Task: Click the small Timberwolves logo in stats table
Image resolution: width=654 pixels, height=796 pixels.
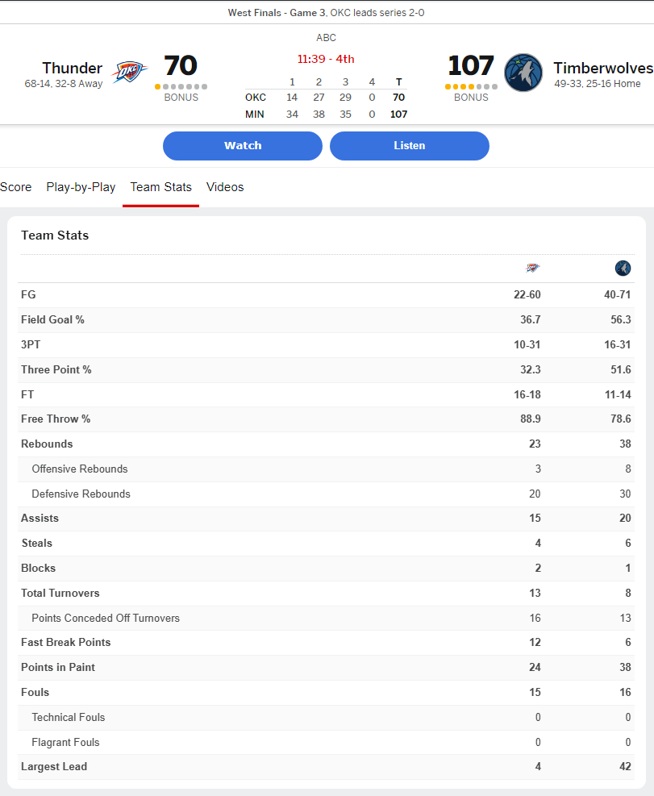Action: pyautogui.click(x=623, y=268)
